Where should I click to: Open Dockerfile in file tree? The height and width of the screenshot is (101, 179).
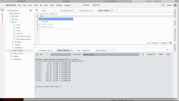pos(18,42)
